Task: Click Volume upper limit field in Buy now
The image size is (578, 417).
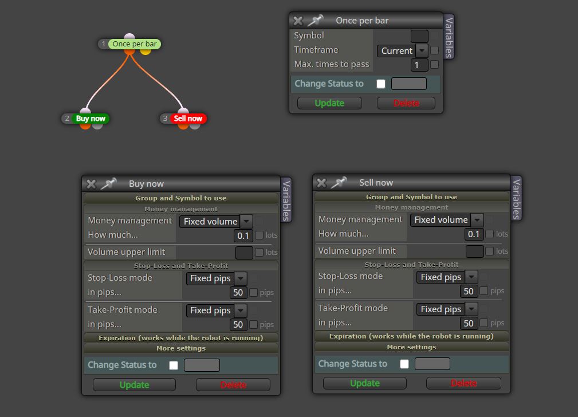Action: click(x=244, y=253)
